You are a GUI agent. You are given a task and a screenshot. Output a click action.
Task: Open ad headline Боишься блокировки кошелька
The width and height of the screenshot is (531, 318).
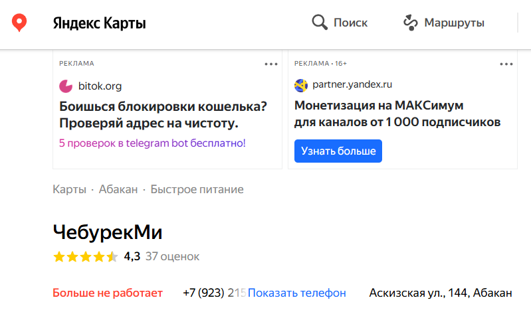163,115
